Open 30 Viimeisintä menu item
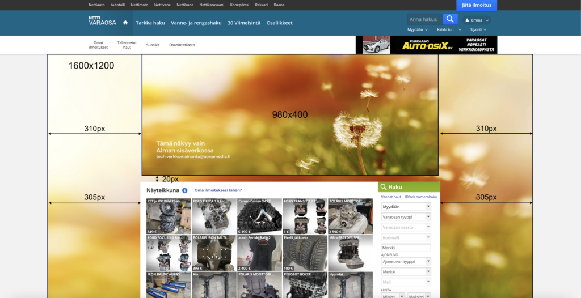The image size is (581, 298). click(x=244, y=23)
